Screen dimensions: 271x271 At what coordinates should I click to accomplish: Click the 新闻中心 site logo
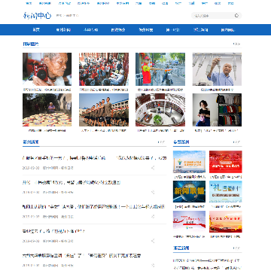37,16
